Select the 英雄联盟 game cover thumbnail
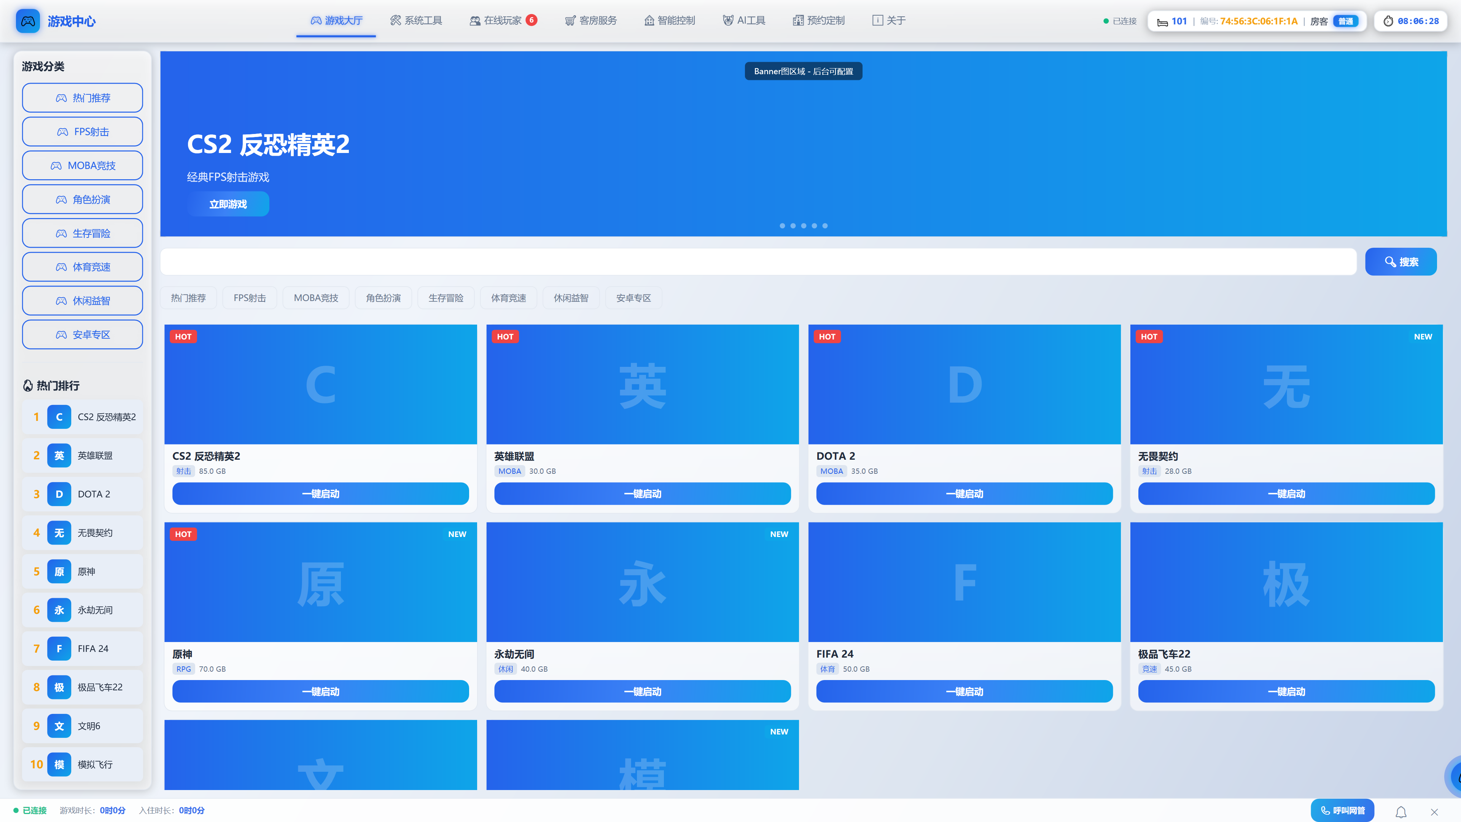The width and height of the screenshot is (1461, 822). [643, 384]
